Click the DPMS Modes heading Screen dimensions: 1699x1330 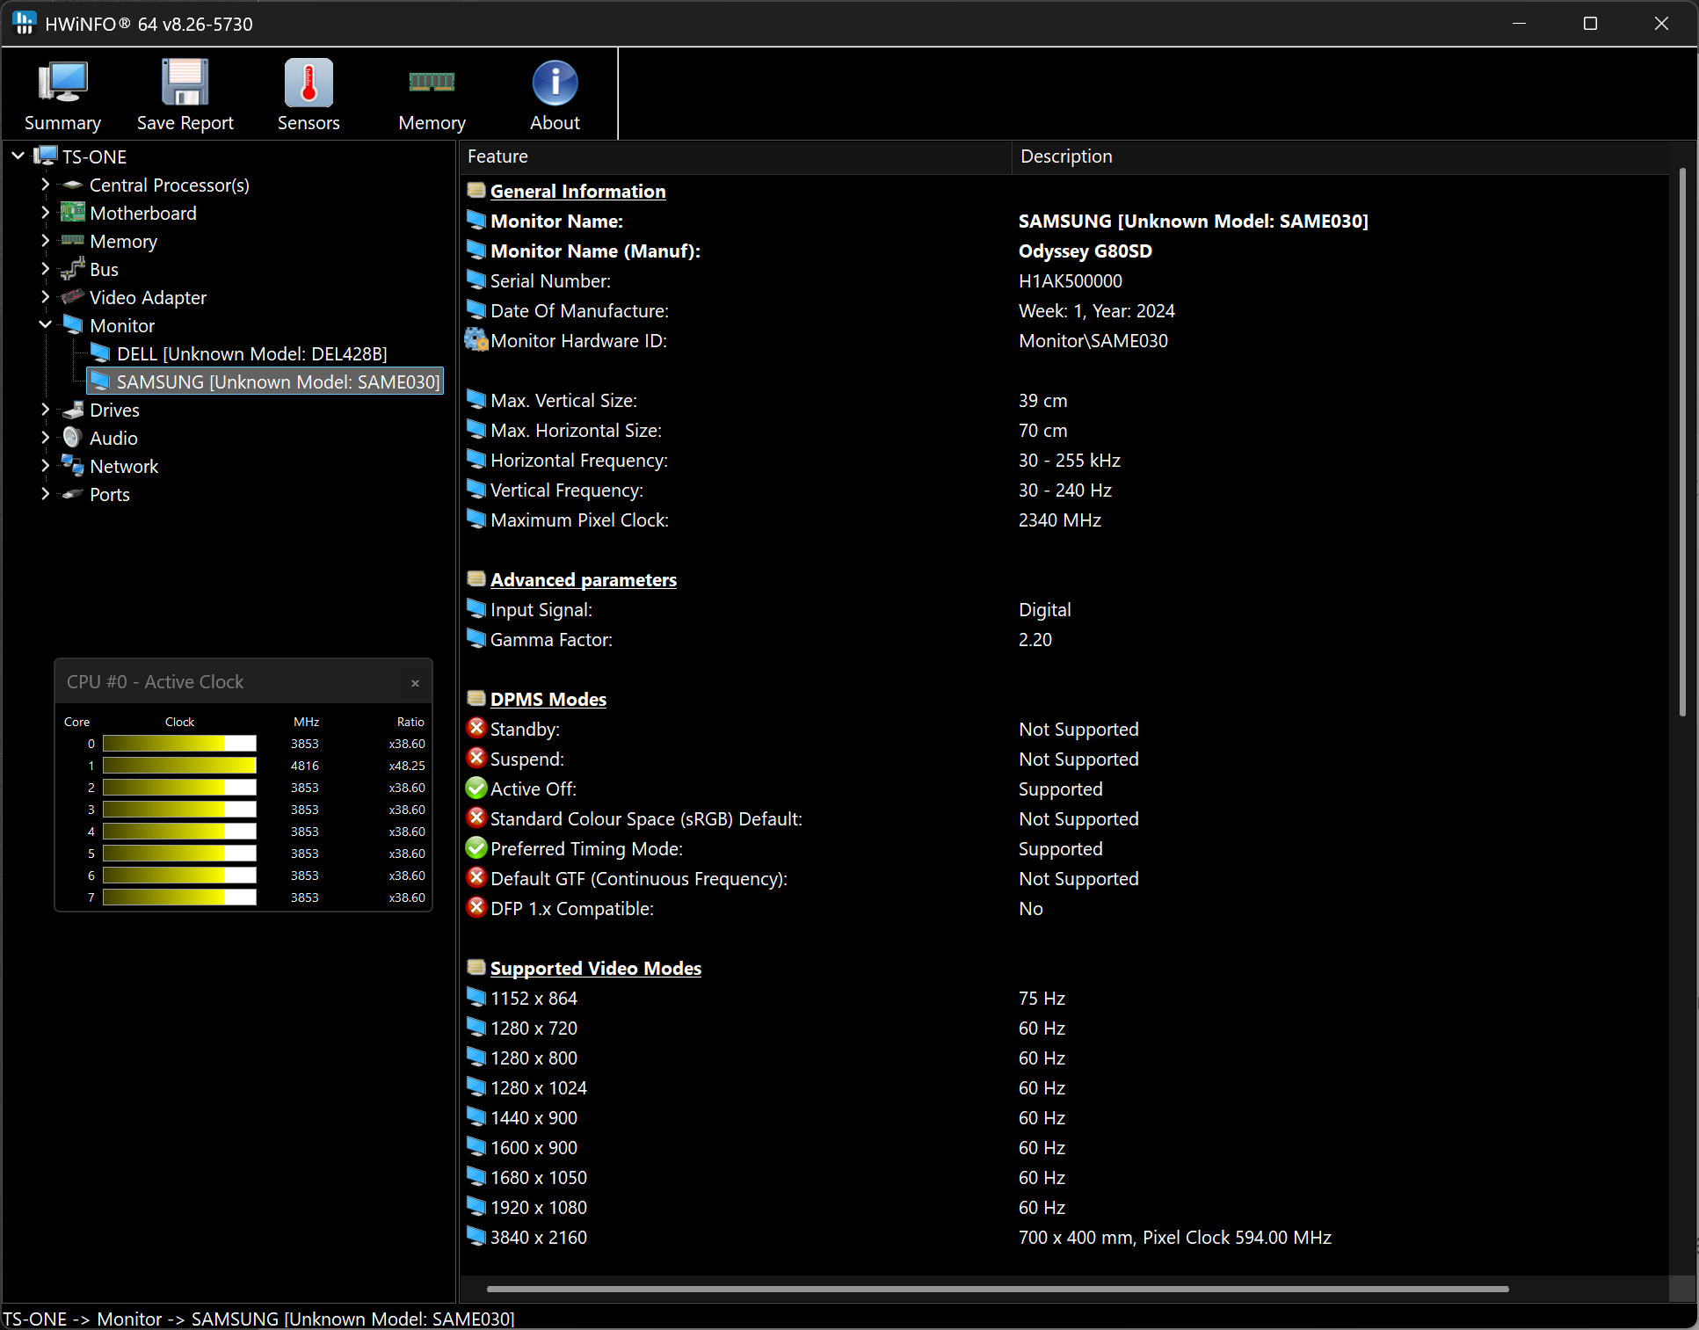tap(548, 699)
